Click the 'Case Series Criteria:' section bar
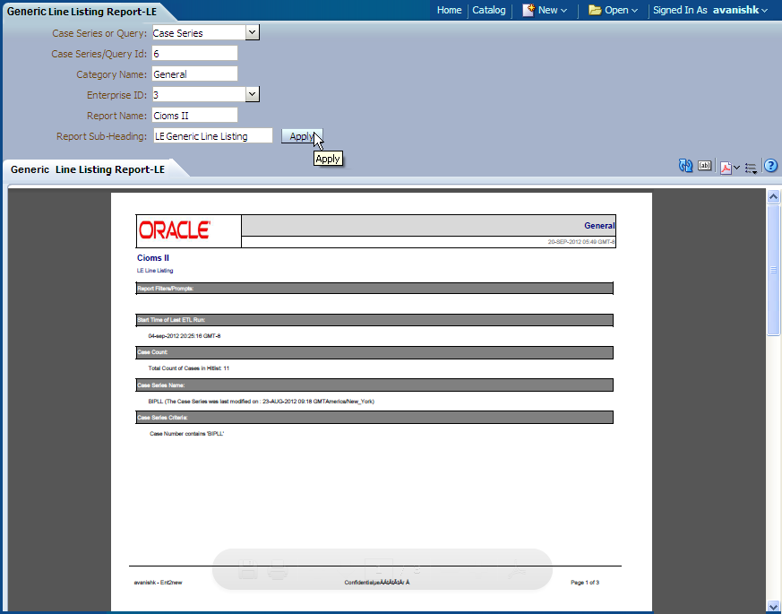Image resolution: width=782 pixels, height=614 pixels. click(x=374, y=418)
